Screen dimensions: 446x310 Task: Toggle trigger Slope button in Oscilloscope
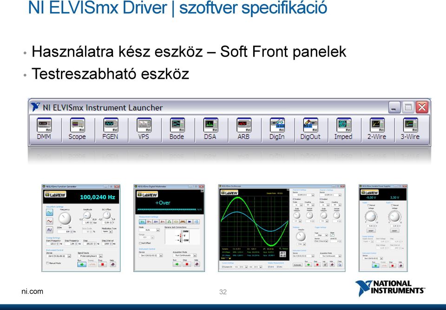tap(332, 235)
